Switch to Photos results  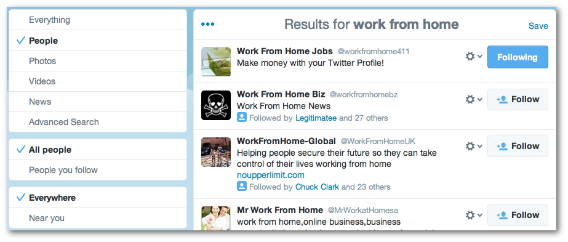(x=98, y=61)
